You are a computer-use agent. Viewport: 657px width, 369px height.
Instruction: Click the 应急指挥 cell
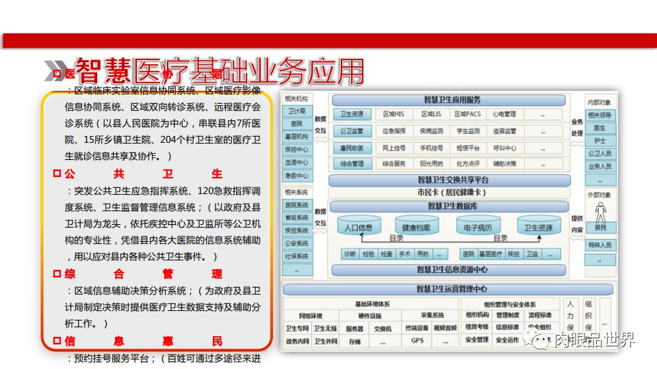[x=394, y=131]
